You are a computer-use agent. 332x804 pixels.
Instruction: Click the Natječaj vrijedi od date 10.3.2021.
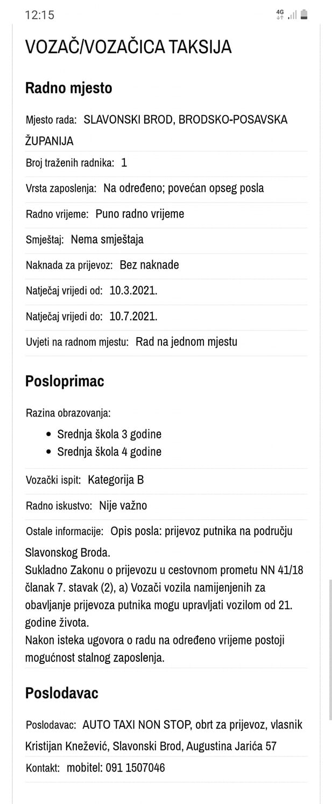coord(133,291)
